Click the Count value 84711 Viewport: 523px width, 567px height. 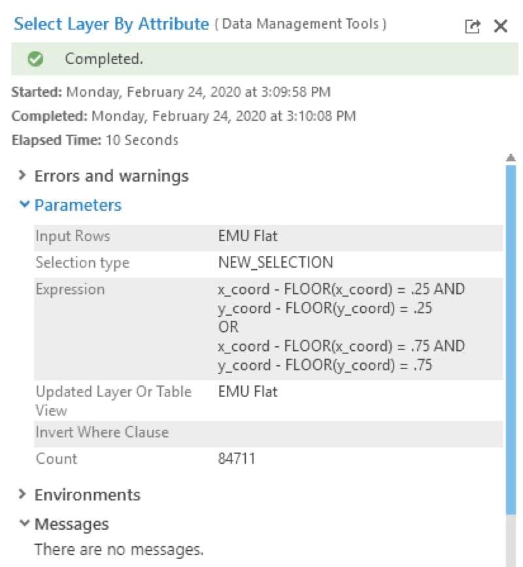pos(236,459)
